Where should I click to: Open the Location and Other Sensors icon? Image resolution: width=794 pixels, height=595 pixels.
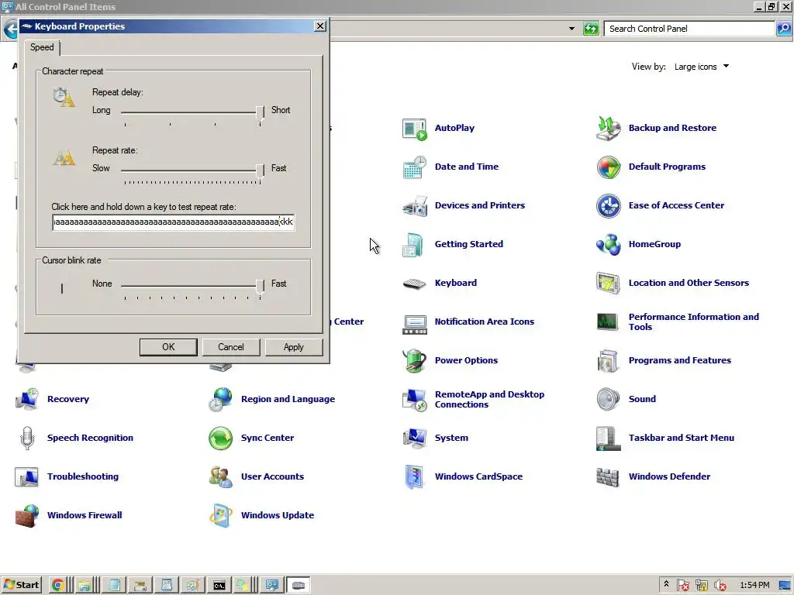point(608,284)
